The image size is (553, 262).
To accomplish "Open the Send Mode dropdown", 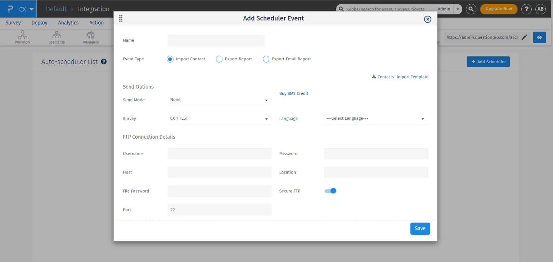I will 266,100.
